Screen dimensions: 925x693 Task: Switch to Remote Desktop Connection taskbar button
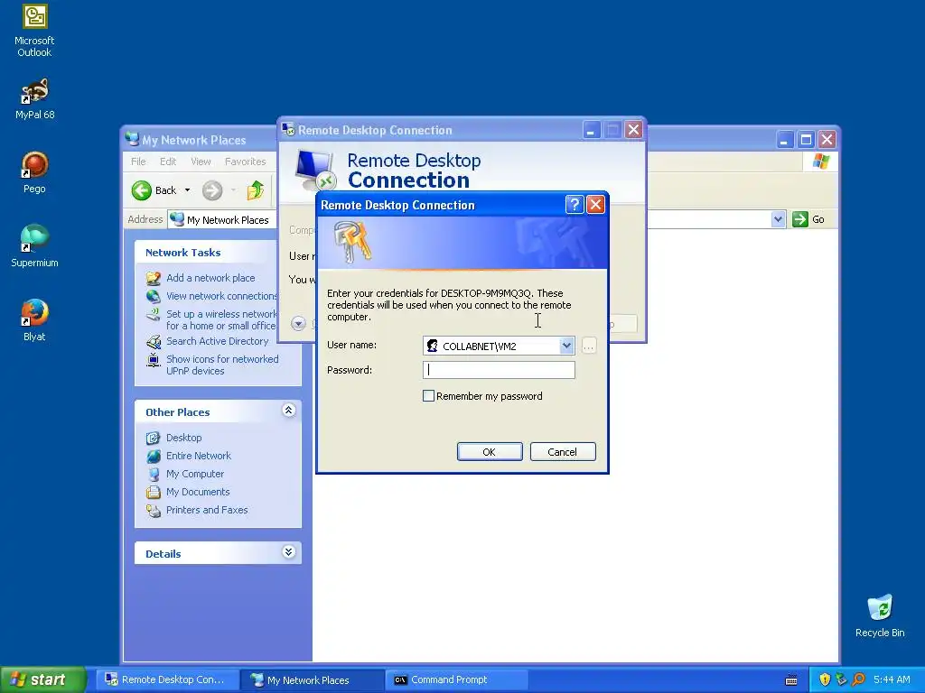168,679
